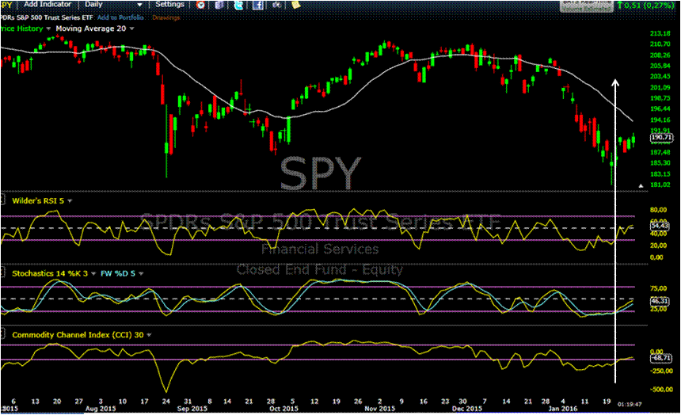This screenshot has width=681, height=415.
Task: Click the Sep 2015 date label
Action: [192, 409]
